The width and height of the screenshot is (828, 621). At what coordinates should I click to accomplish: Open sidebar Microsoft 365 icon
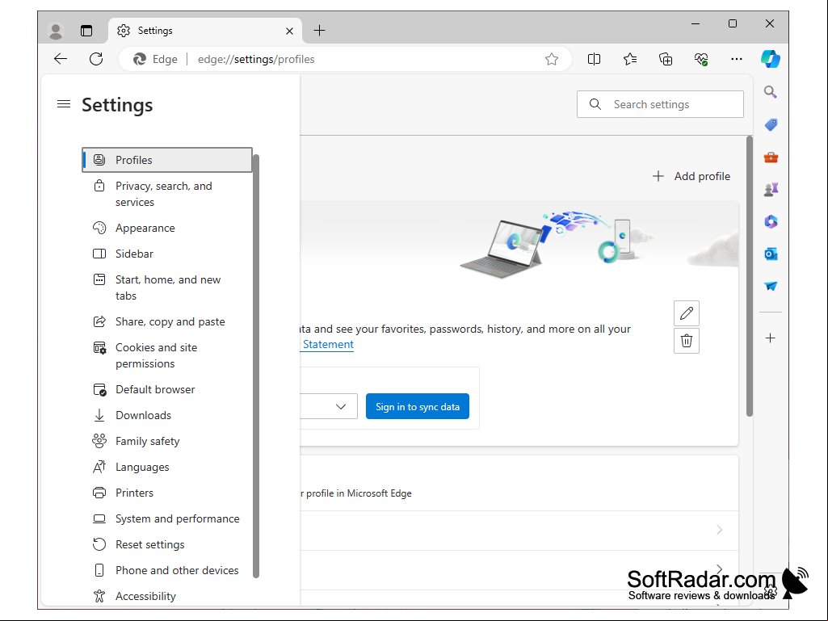771,222
